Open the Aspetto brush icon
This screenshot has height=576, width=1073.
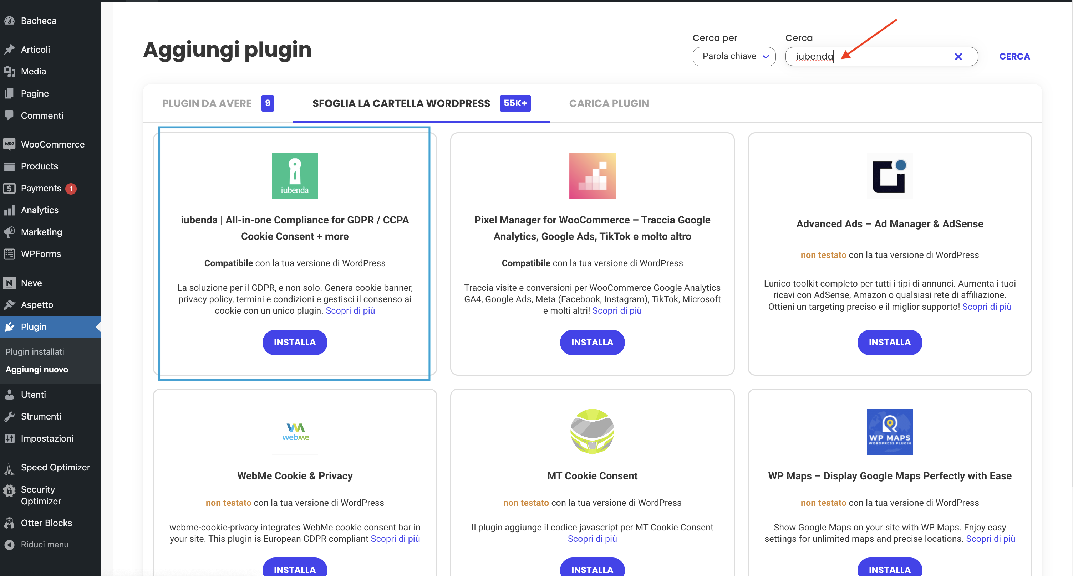click(10, 305)
